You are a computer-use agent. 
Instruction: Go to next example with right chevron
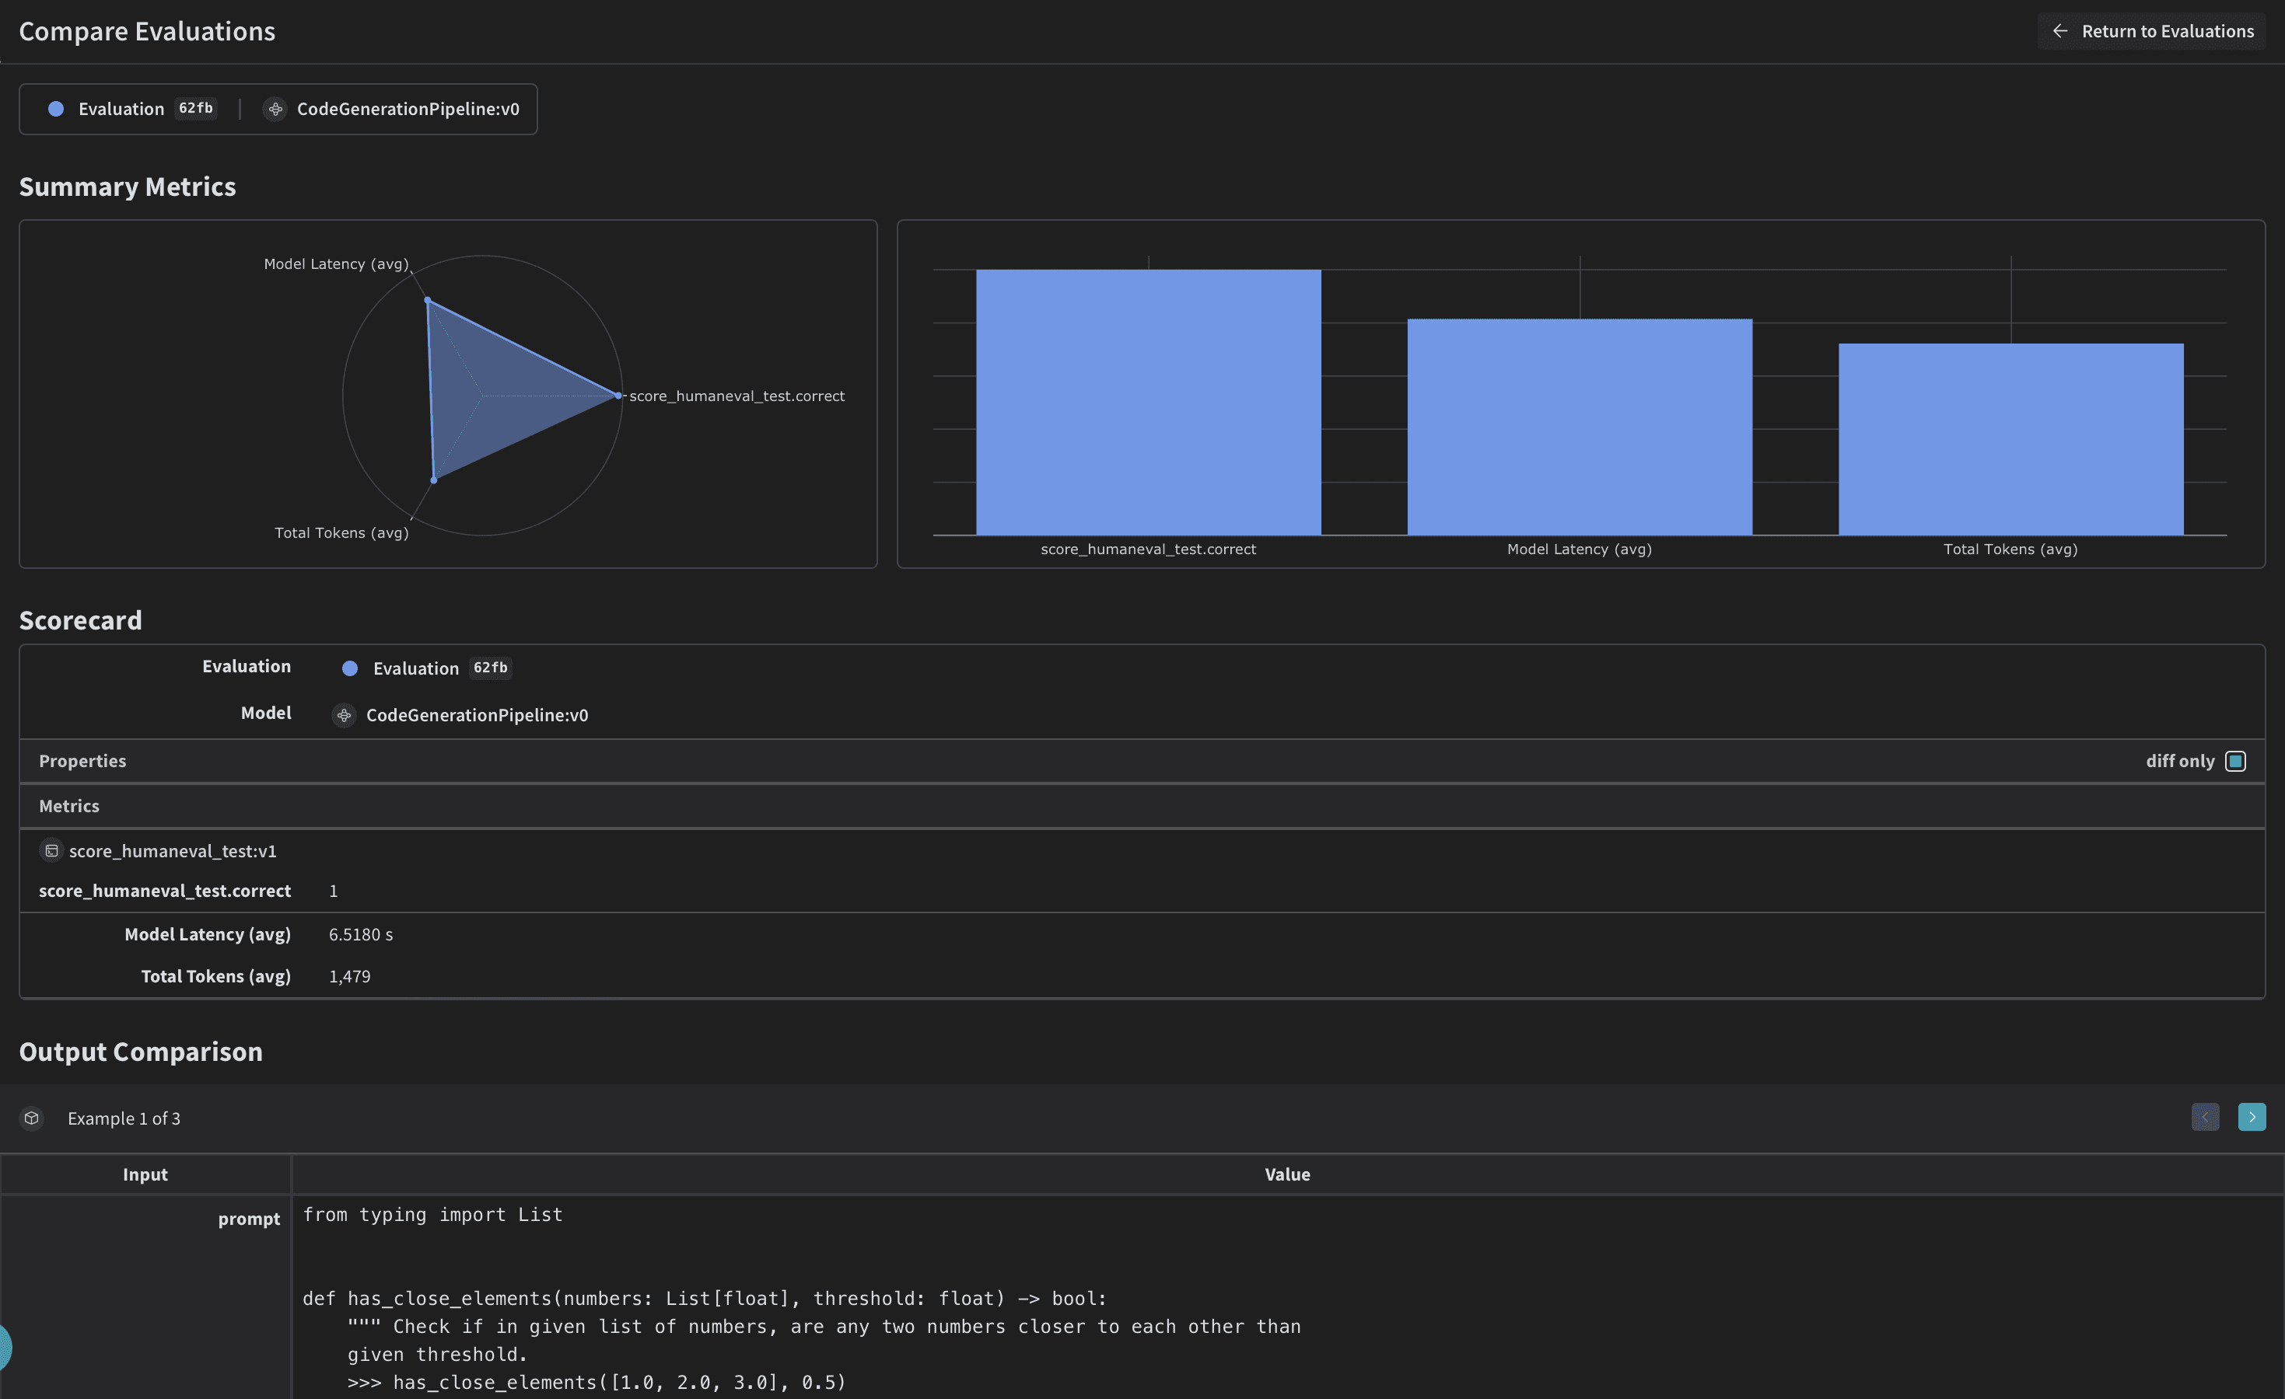[x=2252, y=1118]
